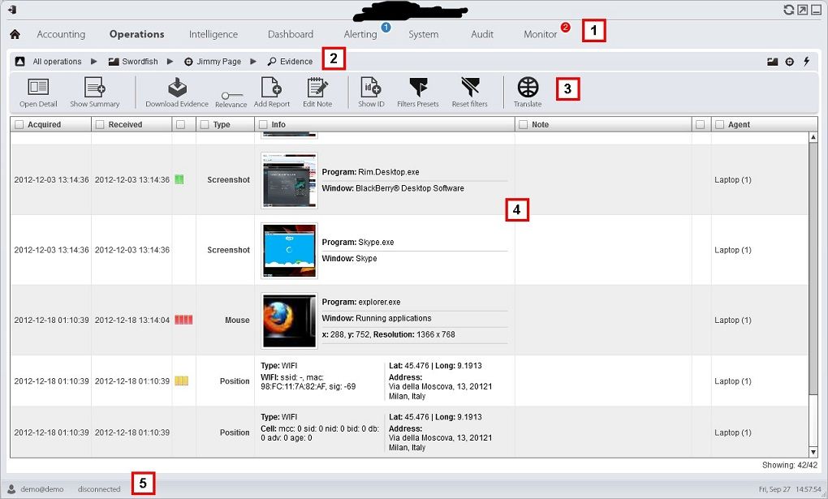Screen dimensions: 828x499
Task: Toggle the Note column checkbox
Action: [524, 125]
